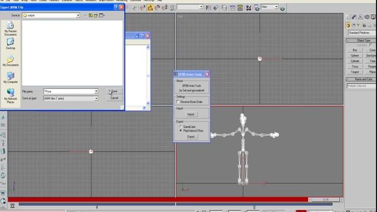
Task: Expand the Save in folder dropdown
Action: tap(78, 15)
